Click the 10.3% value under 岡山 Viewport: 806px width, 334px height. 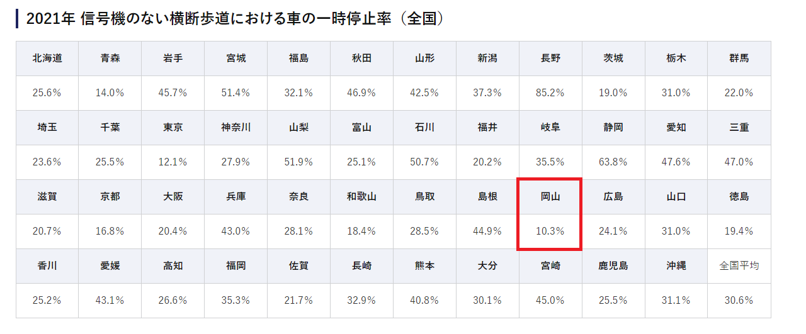pos(550,231)
